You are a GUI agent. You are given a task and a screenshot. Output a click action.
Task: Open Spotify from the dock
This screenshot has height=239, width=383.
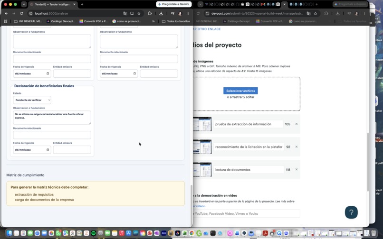pos(93,233)
